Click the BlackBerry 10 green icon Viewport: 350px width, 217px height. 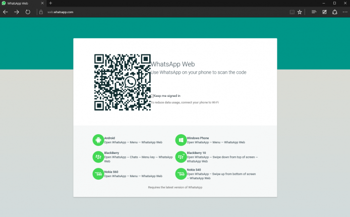[x=181, y=157]
